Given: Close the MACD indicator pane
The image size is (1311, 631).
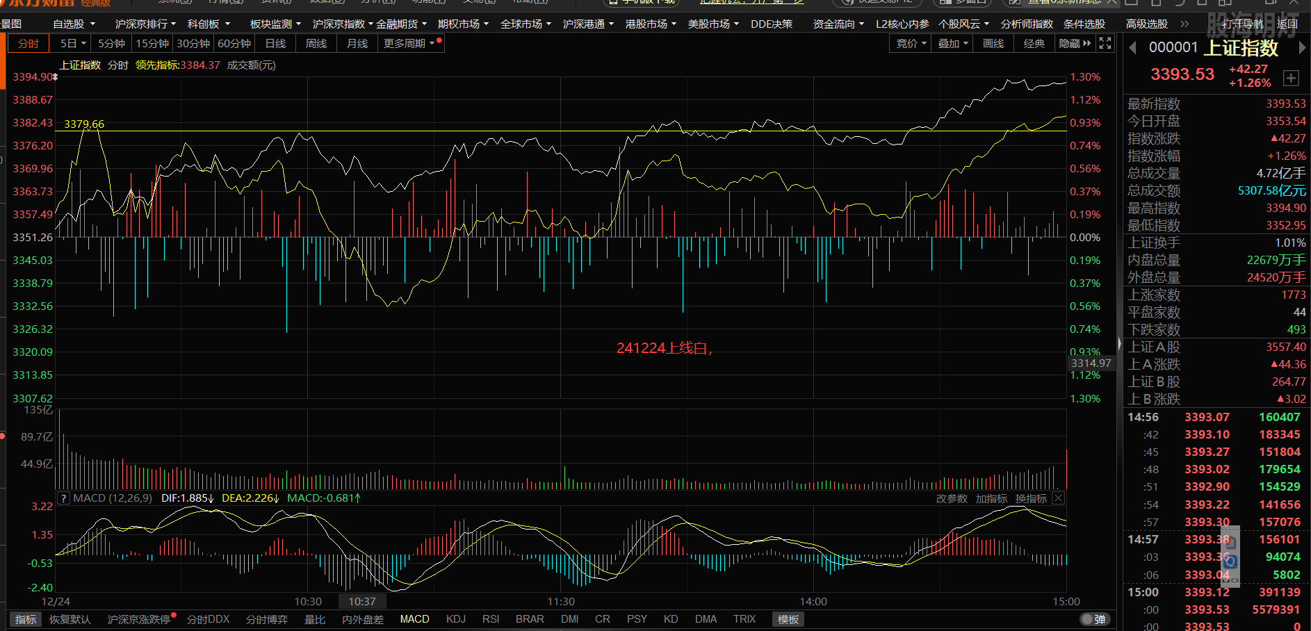Looking at the screenshot, I should [1058, 498].
